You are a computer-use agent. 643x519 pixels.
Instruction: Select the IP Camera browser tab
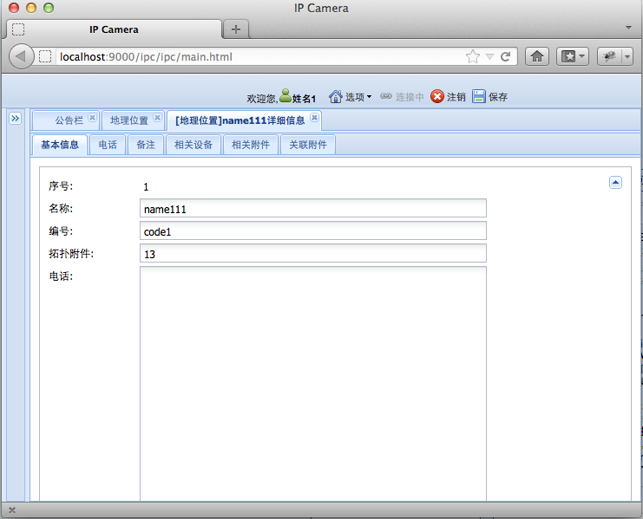click(x=114, y=29)
